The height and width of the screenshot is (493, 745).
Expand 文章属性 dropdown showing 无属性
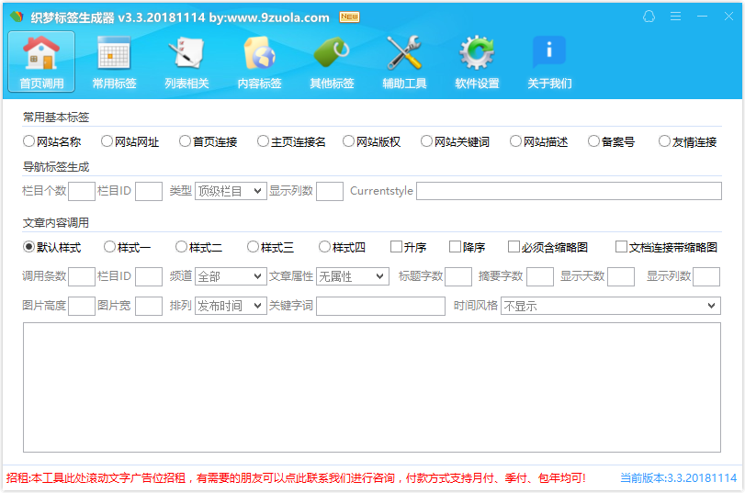click(x=352, y=276)
